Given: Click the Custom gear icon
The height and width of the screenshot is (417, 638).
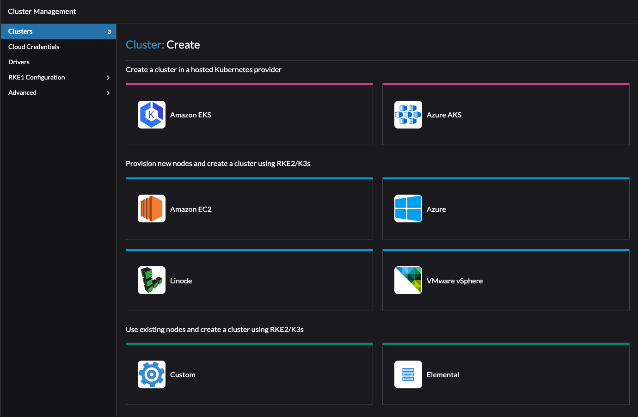Looking at the screenshot, I should pyautogui.click(x=152, y=374).
